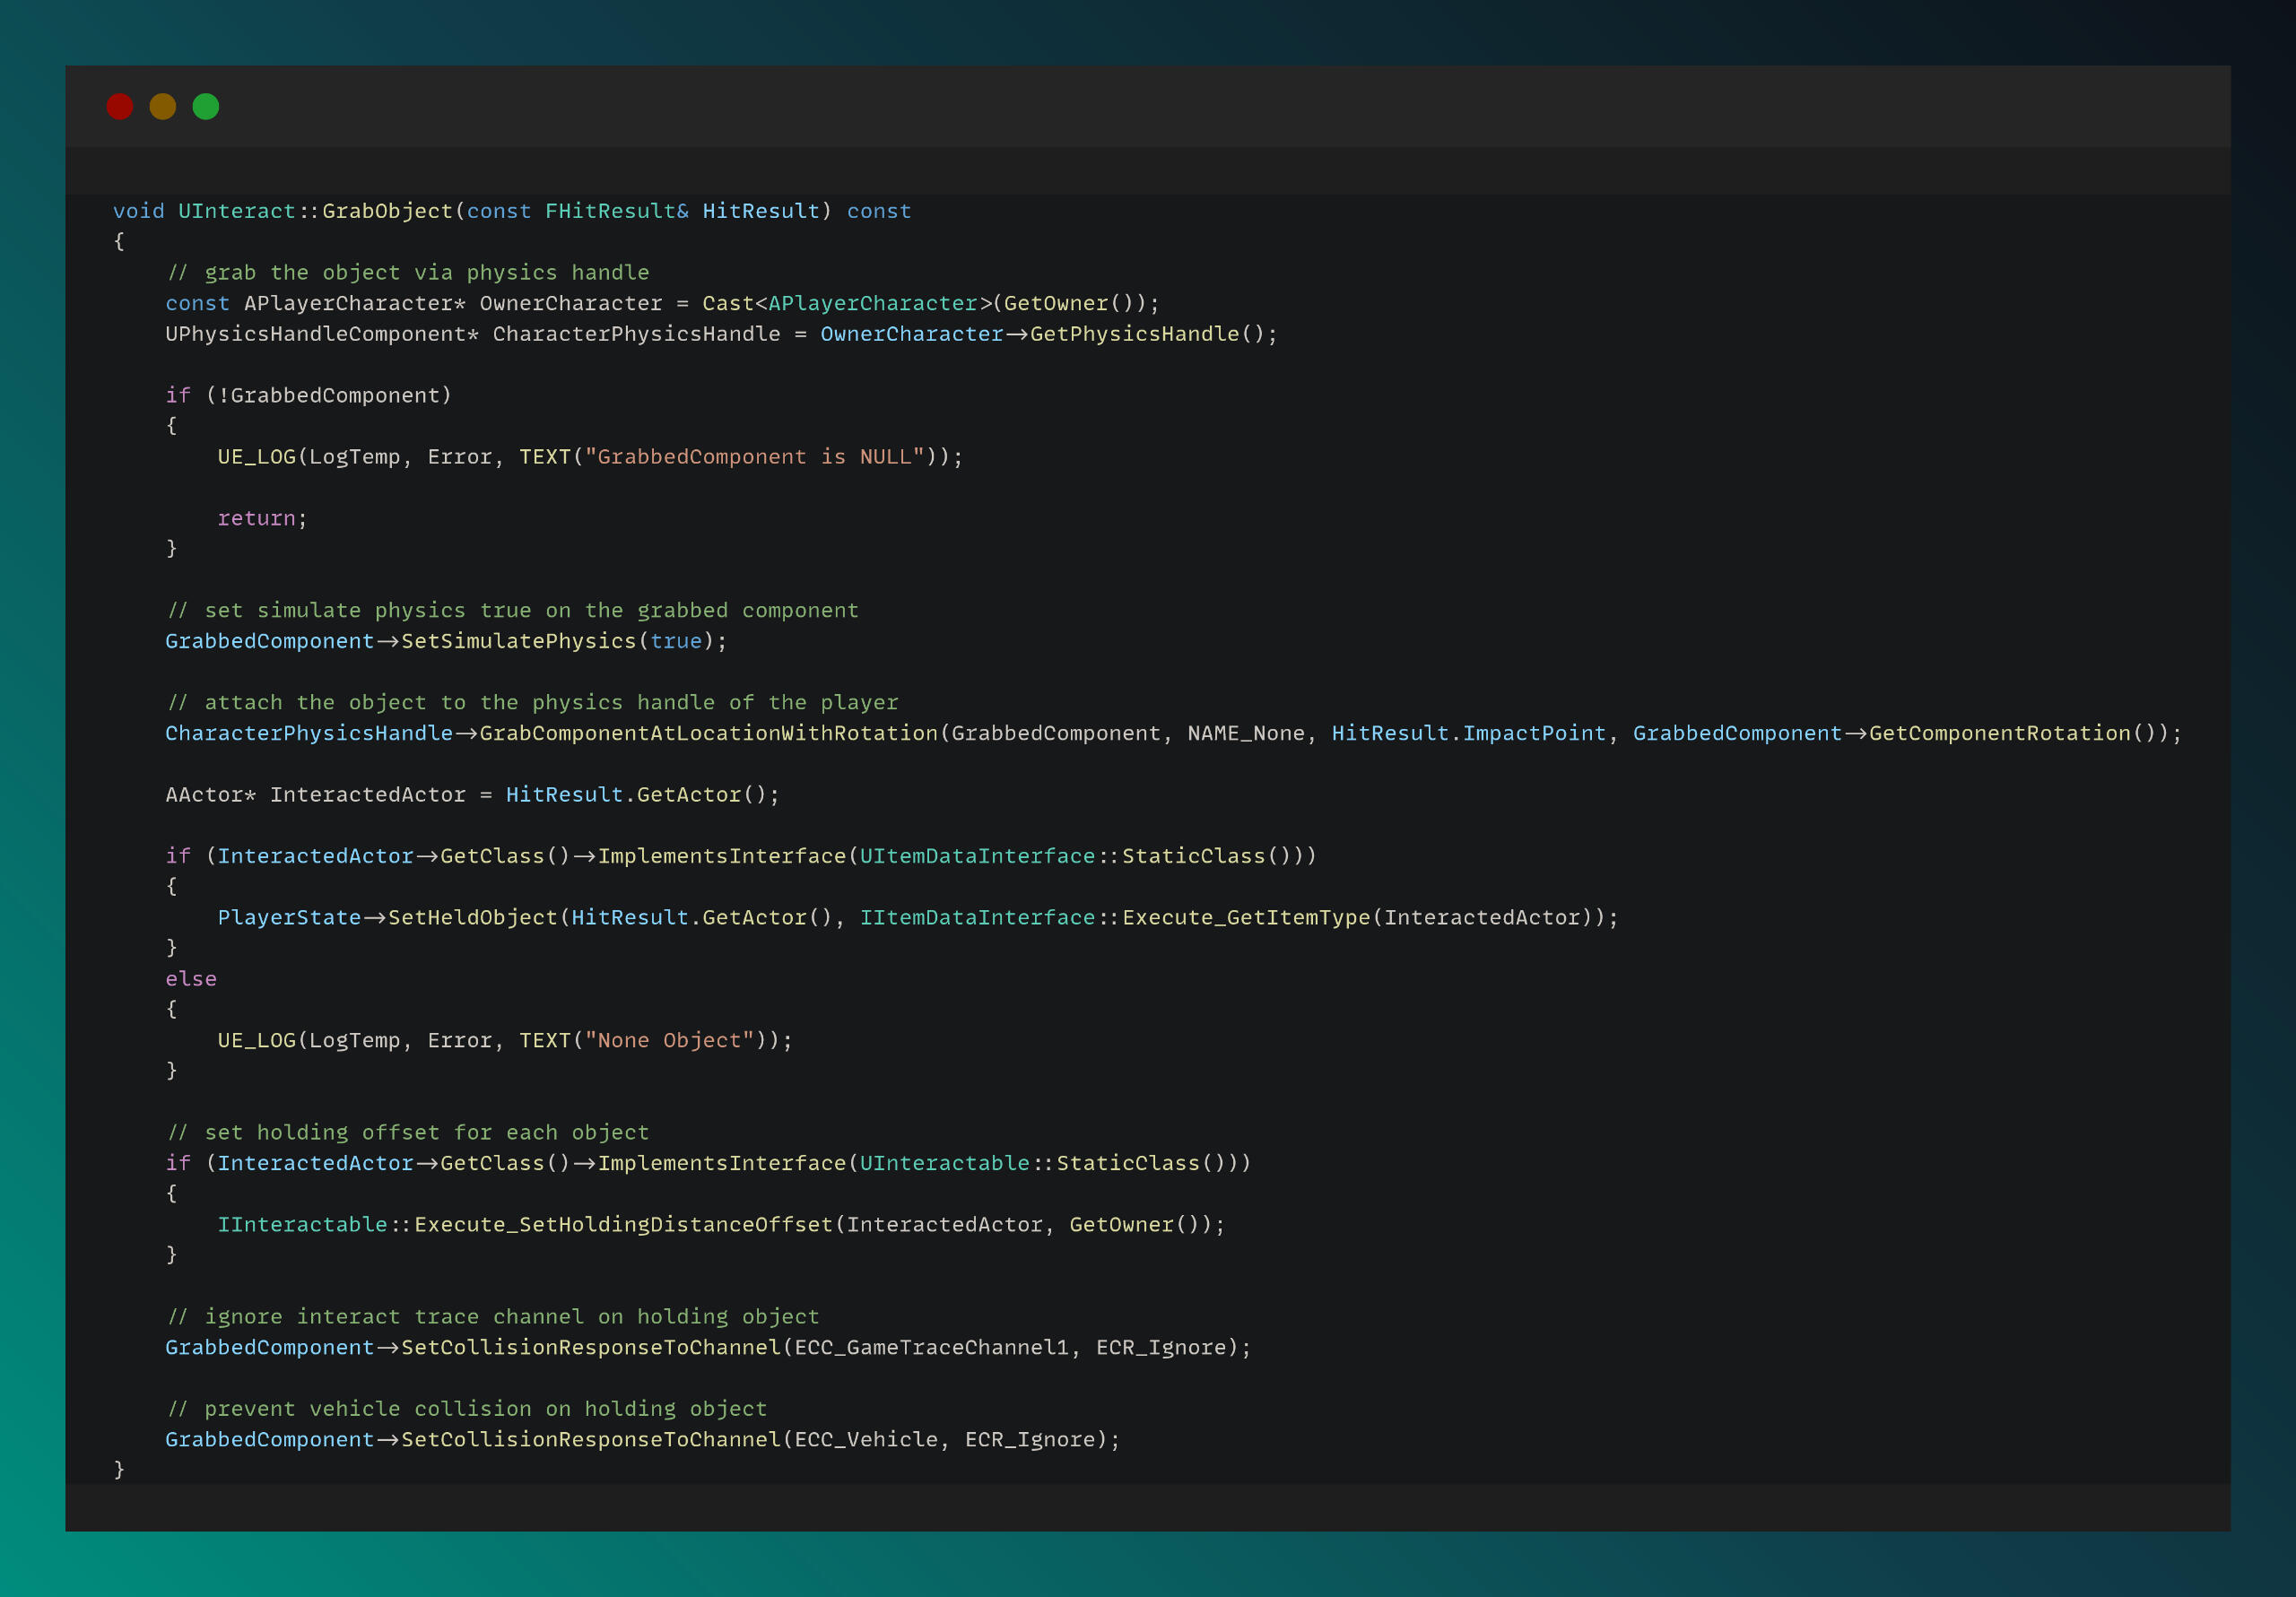Click the yellow minimize dot
Viewport: 2296px width, 1597px height.
point(163,107)
